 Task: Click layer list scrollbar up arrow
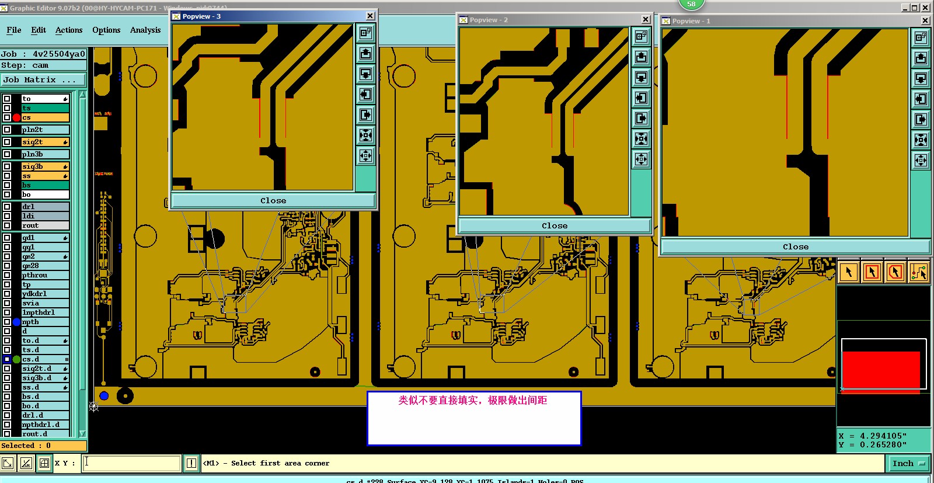(x=82, y=95)
